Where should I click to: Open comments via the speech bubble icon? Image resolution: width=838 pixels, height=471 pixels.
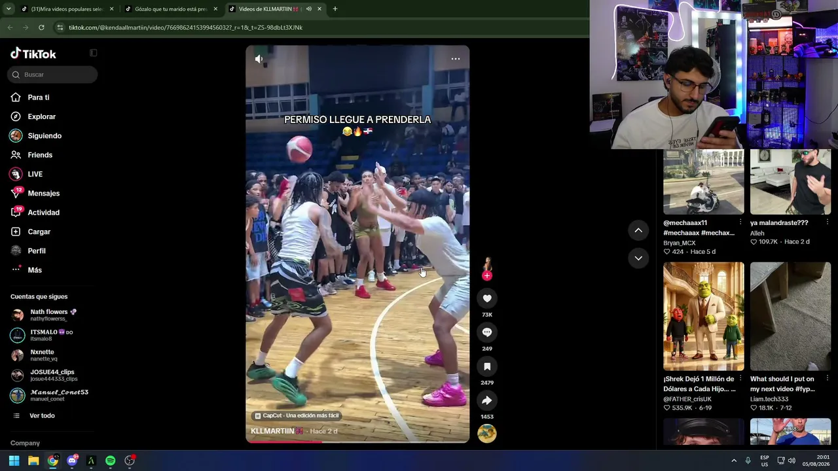[487, 332]
